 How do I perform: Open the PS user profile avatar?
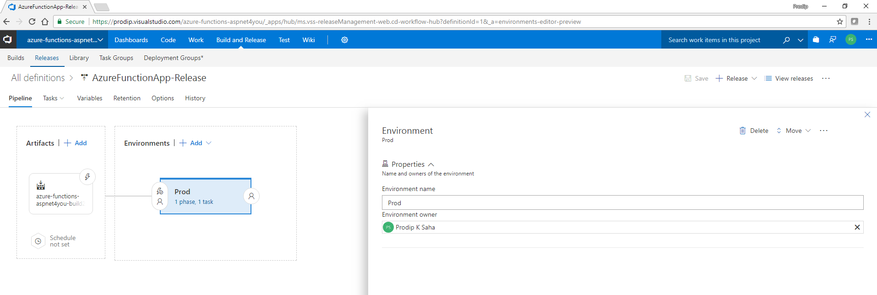[x=851, y=40]
